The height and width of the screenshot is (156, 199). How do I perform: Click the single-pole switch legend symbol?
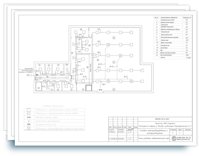point(29,121)
